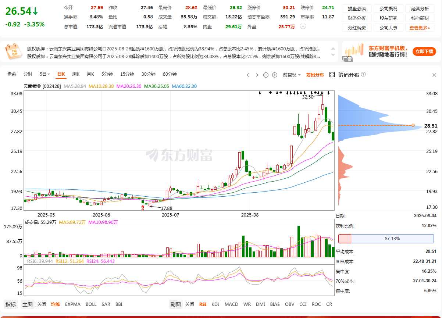Select WR sub chart indicator
Screen dimensions: 442x318
[x=247, y=304]
